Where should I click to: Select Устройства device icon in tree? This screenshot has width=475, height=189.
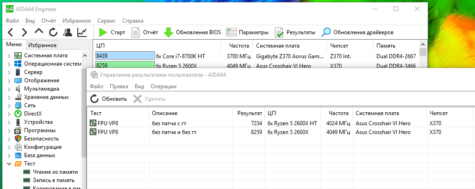(18, 122)
